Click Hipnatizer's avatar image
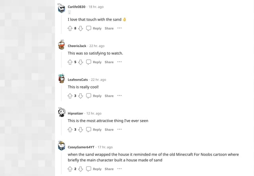The image size is (254, 176). (62, 113)
